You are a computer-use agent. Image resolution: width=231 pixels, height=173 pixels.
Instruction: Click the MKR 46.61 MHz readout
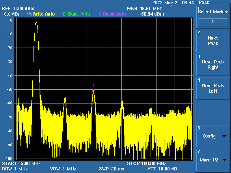(145, 9)
